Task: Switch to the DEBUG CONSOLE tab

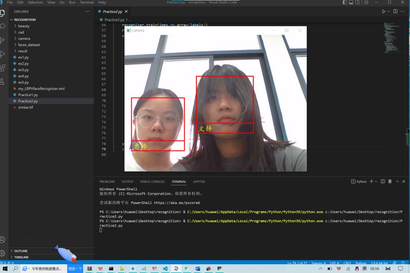Action: pyautogui.click(x=152, y=182)
